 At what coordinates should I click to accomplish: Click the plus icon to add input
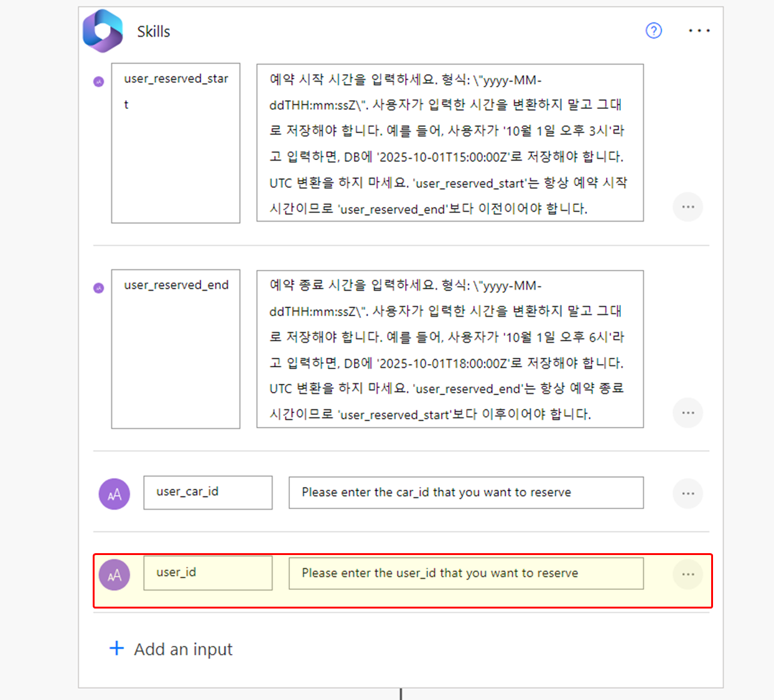point(116,648)
